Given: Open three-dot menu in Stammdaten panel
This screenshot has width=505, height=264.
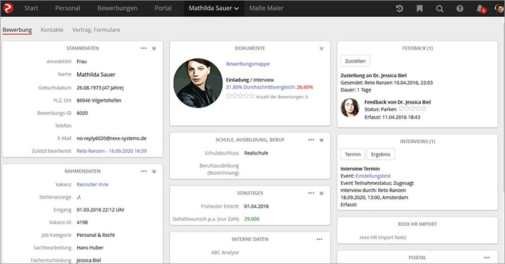Looking at the screenshot, I should coord(144,48).
